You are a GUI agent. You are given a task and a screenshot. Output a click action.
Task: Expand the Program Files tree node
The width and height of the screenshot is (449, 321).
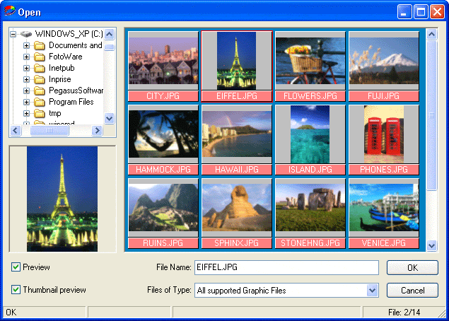click(x=27, y=102)
